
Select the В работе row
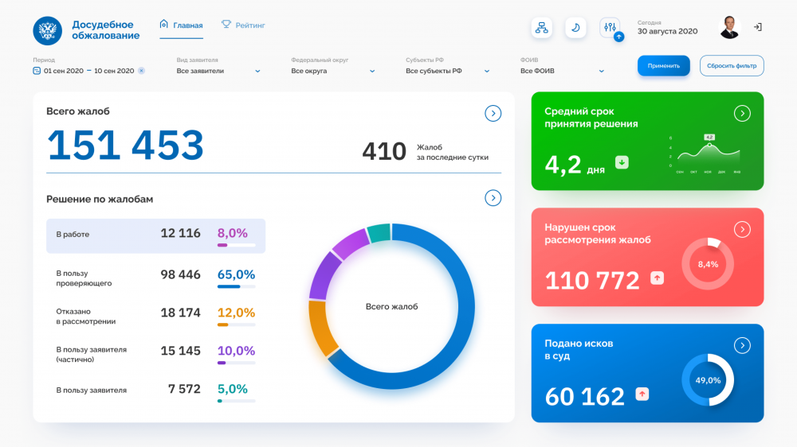[x=155, y=236]
